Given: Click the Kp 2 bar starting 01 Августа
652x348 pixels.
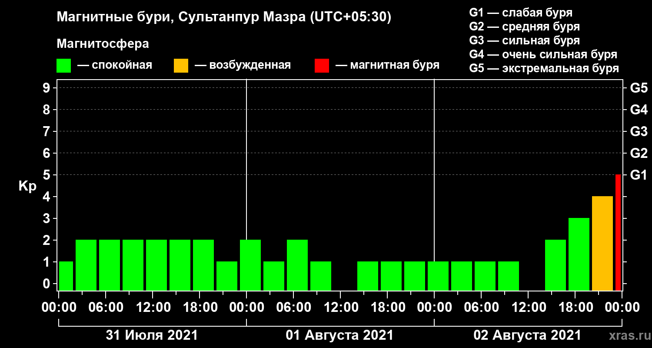Looking at the screenshot, I should pyautogui.click(x=250, y=265).
